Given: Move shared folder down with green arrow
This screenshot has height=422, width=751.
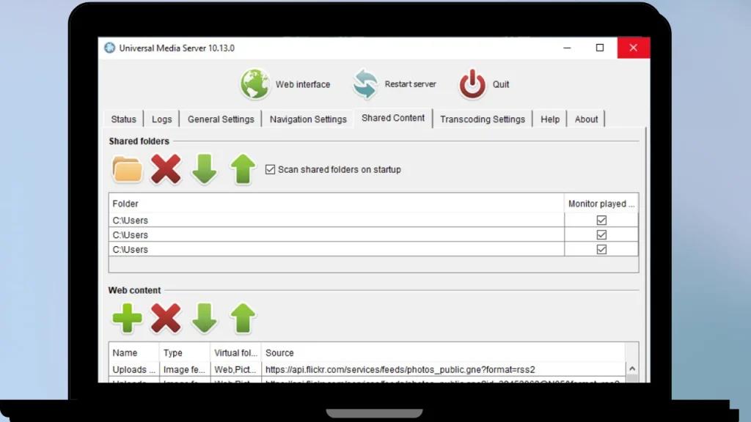Looking at the screenshot, I should [x=204, y=169].
